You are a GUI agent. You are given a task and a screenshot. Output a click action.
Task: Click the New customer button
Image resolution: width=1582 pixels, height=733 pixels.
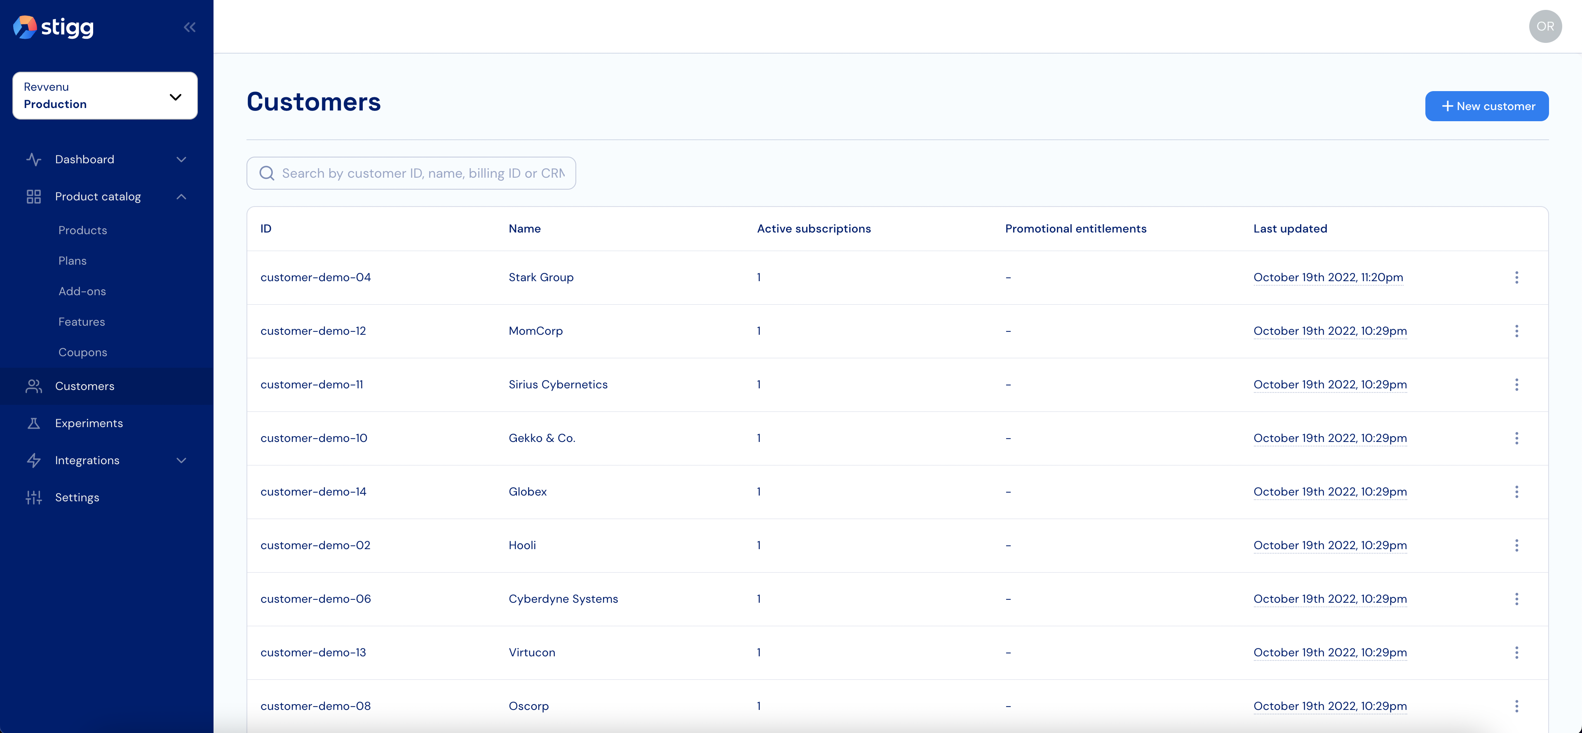pyautogui.click(x=1486, y=106)
